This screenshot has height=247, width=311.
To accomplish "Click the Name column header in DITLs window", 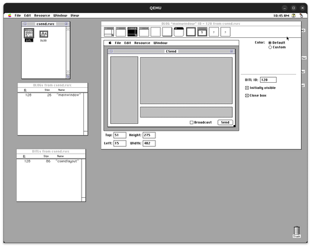I will (x=60, y=156).
